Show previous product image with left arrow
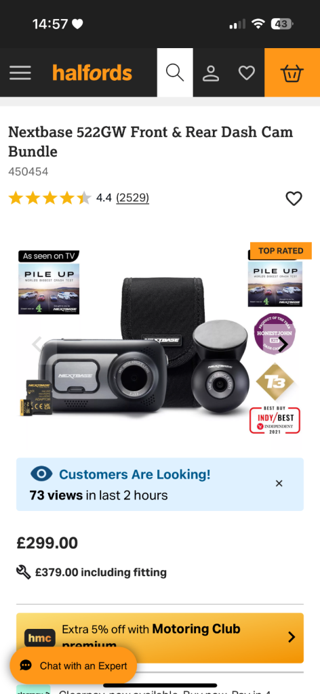This screenshot has height=694, width=320. pos(37,344)
